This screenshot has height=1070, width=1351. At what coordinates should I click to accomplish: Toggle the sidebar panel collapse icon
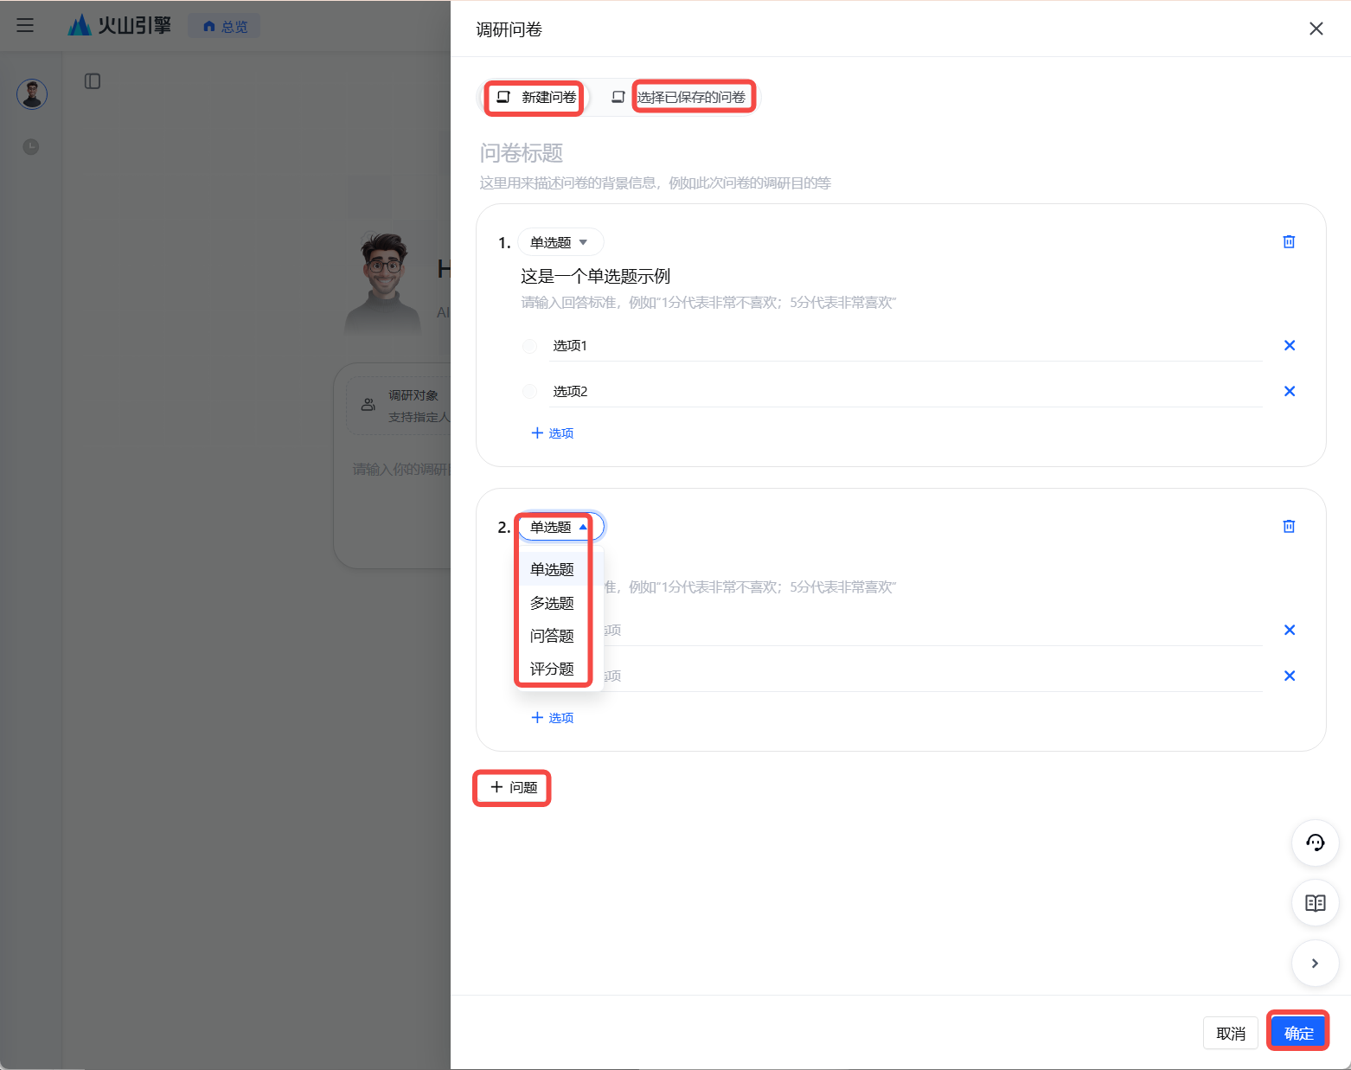coord(93,81)
